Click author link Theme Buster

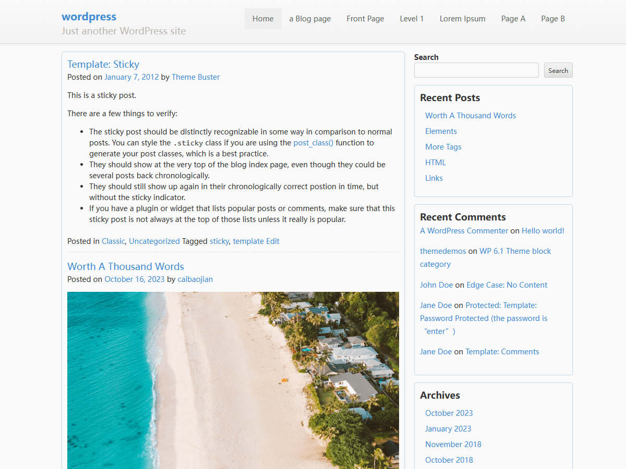[x=196, y=77]
